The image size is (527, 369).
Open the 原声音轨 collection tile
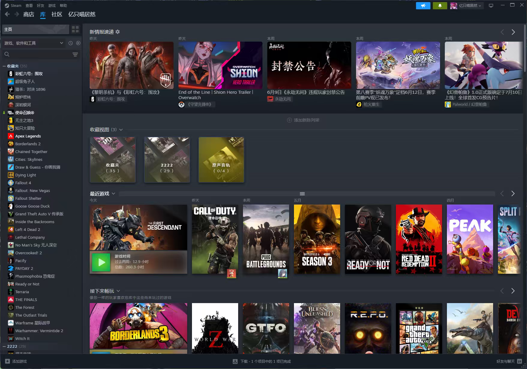point(221,160)
